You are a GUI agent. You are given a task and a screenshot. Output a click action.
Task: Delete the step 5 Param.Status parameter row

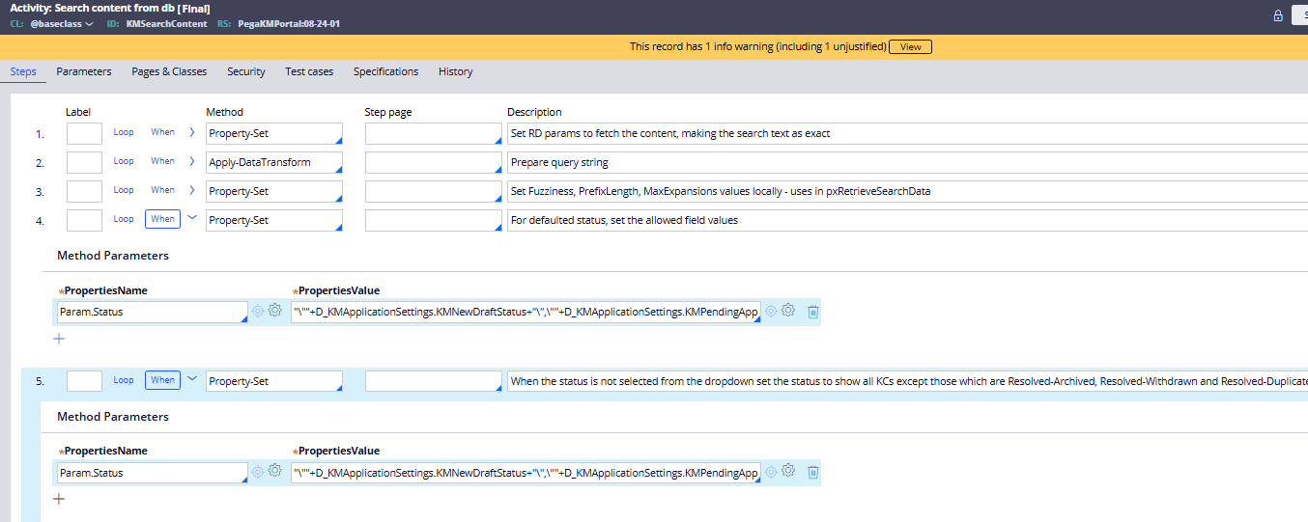[813, 472]
